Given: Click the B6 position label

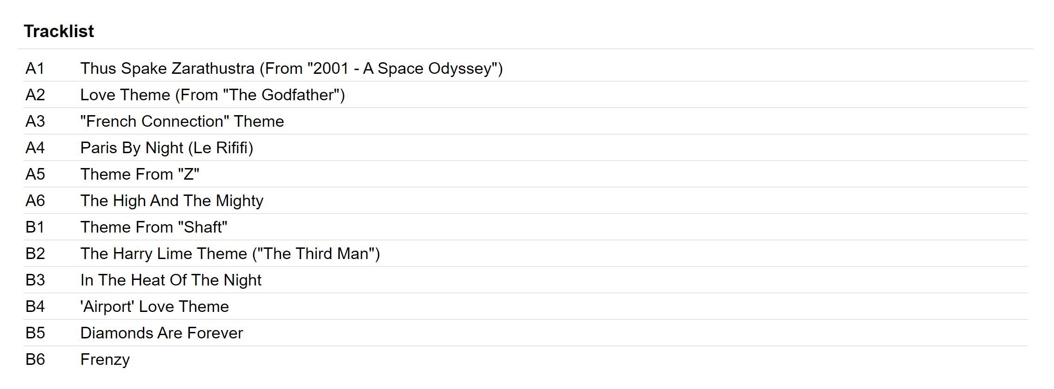Looking at the screenshot, I should point(35,359).
